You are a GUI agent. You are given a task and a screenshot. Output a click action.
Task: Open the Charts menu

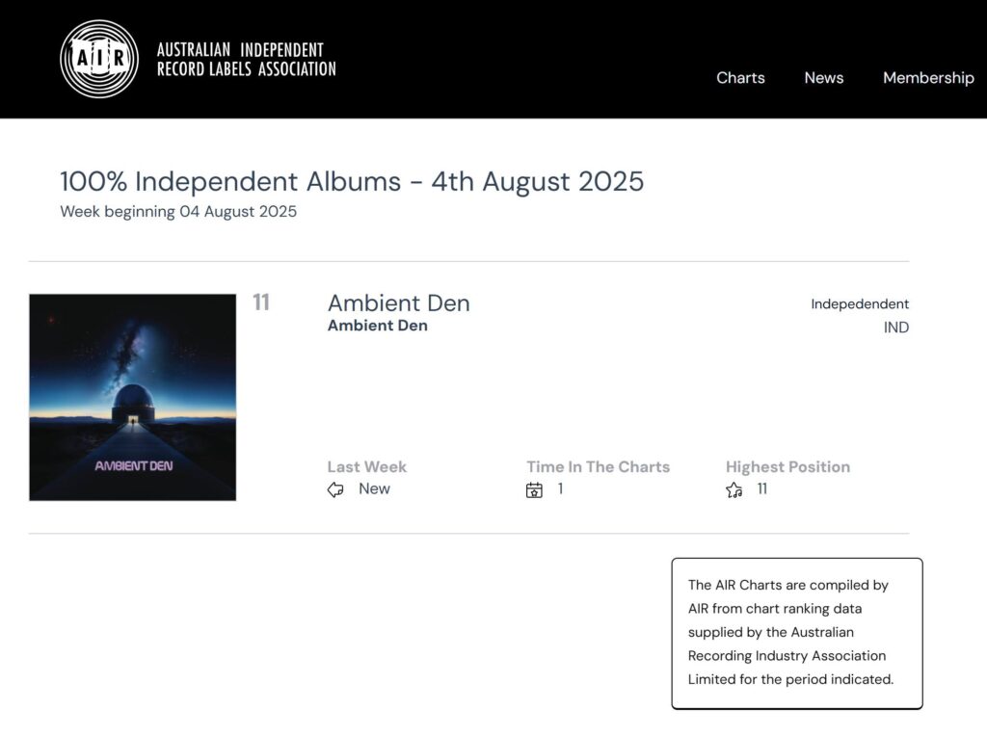740,78
